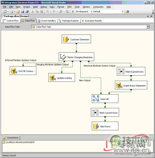Open the Edit menu
155x158 pixels.
point(11,7)
